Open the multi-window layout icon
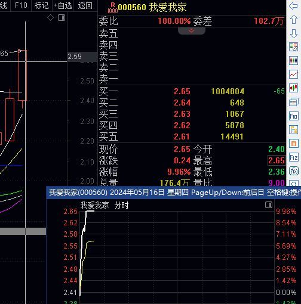The image size is (301, 304). [294, 102]
